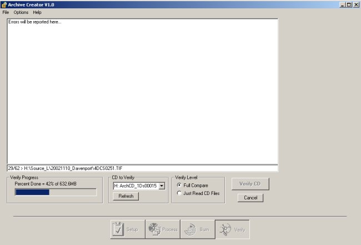This screenshot has height=245, width=361.
Task: Click the Verify Level group label
Action: point(186,178)
